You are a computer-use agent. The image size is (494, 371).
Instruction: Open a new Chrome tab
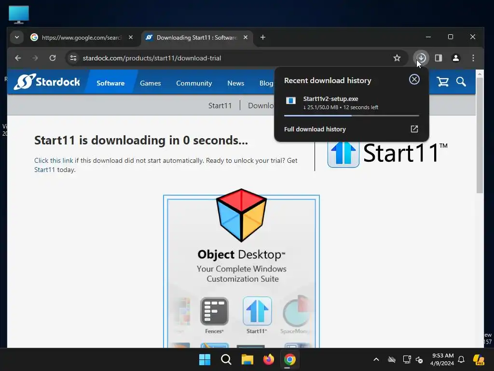pos(263,37)
